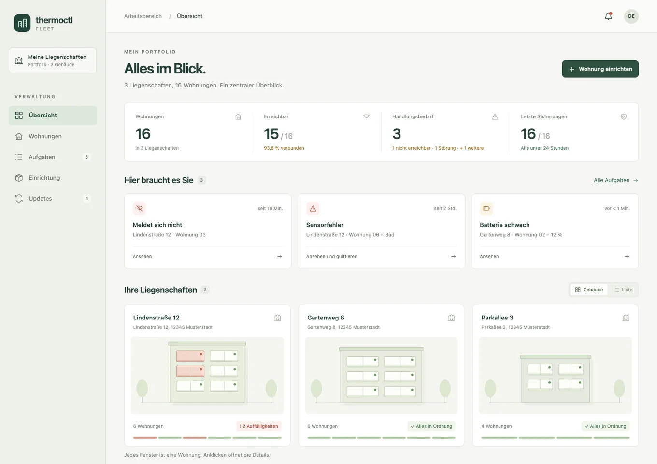Screen dimensions: 657x464
Task: Open Aufgaben in the sidebar
Action: (53, 157)
